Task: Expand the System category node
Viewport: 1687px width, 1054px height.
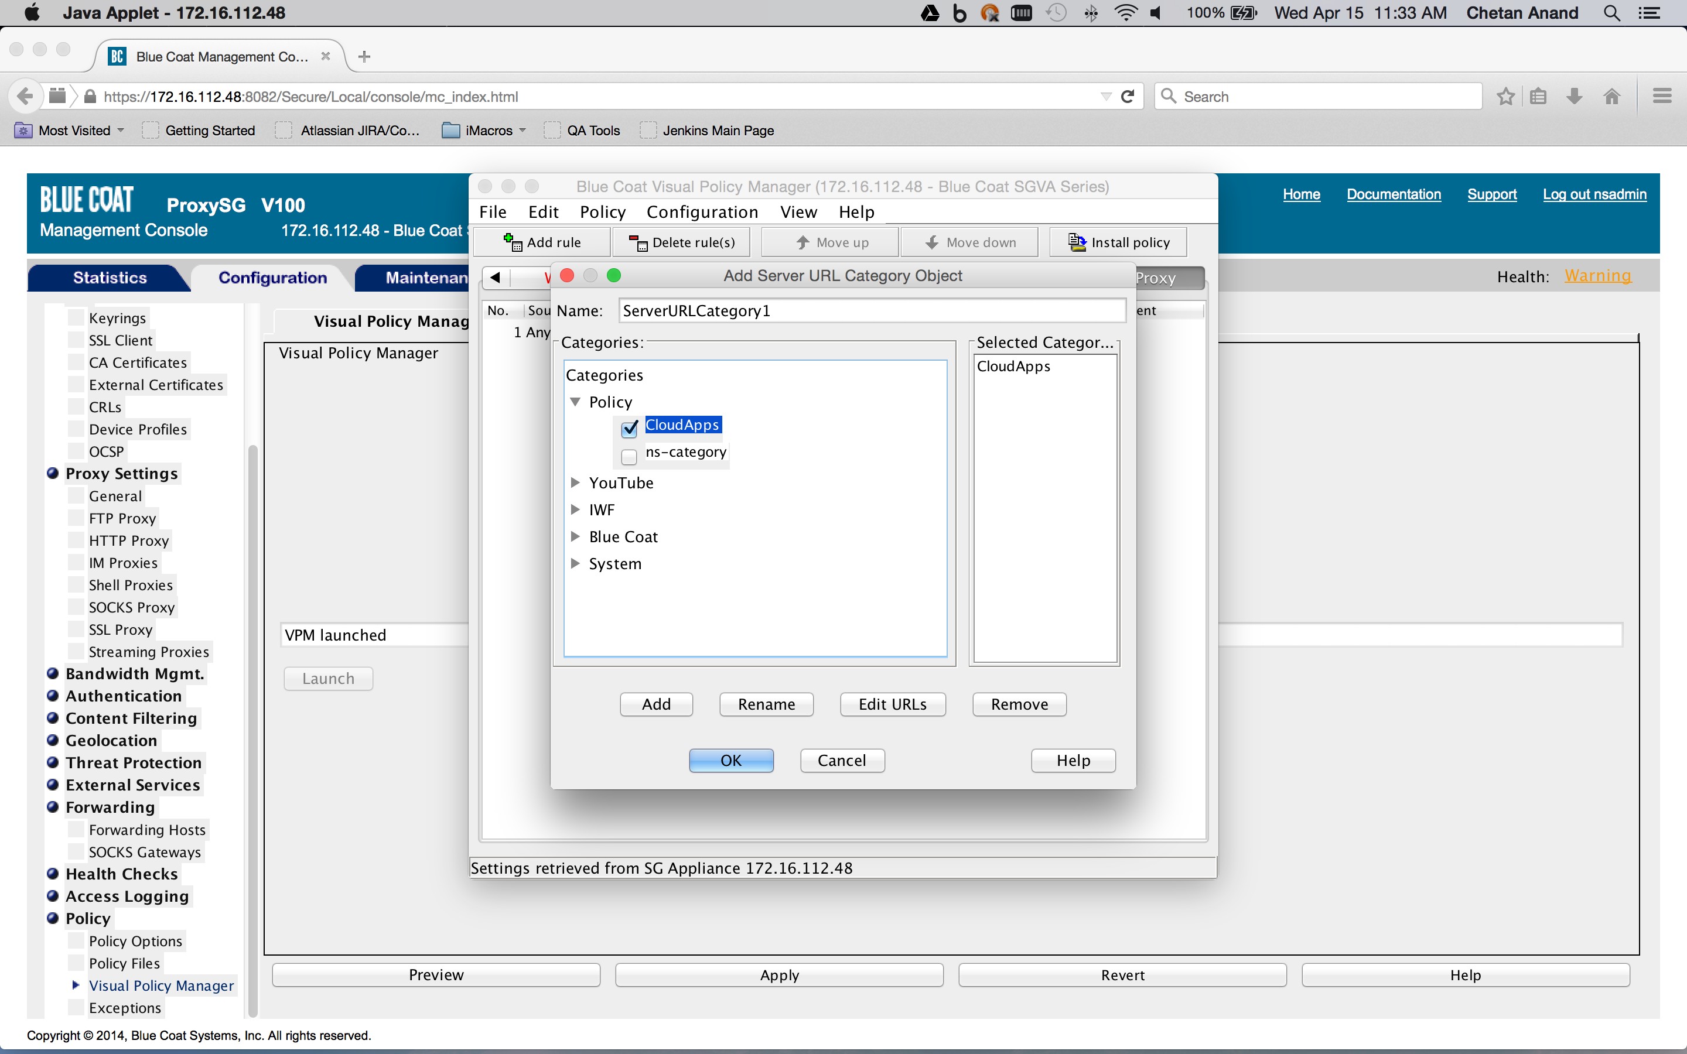Action: tap(575, 563)
